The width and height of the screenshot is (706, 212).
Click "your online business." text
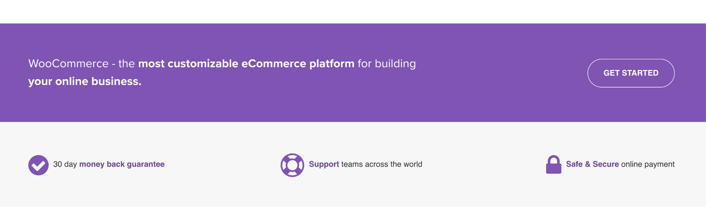(x=85, y=81)
